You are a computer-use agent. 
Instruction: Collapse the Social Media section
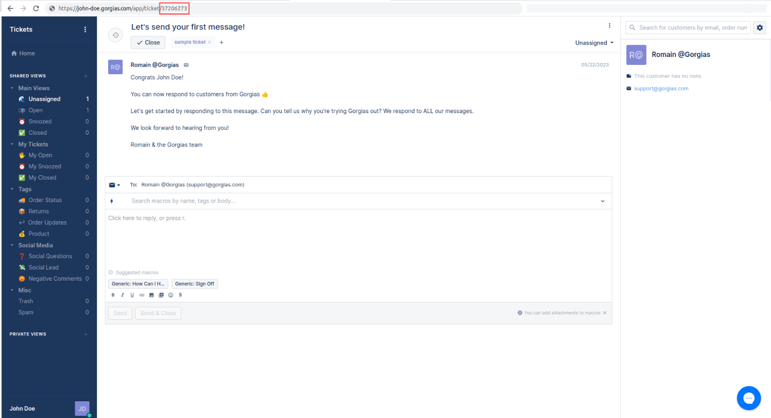(x=12, y=245)
